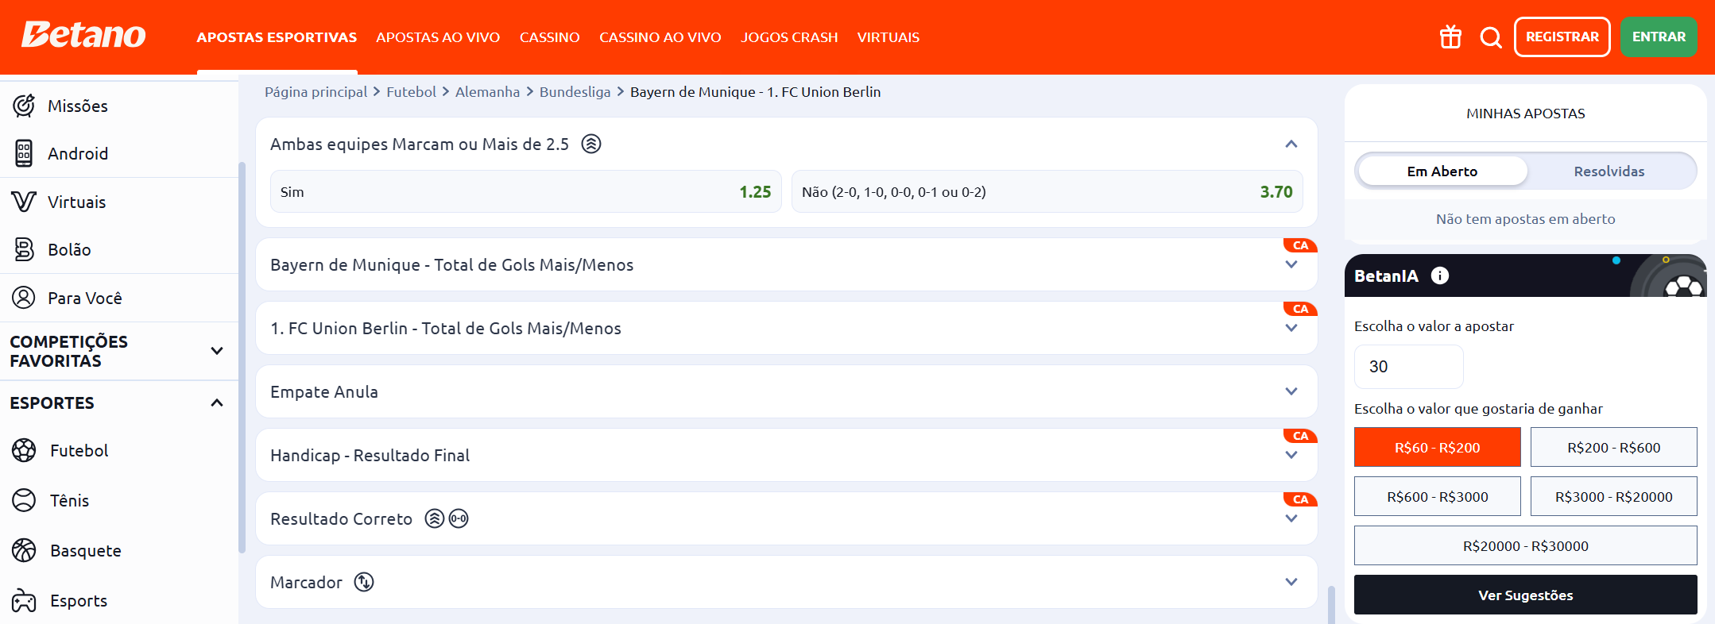Click the Registrar button
The height and width of the screenshot is (624, 1715).
(x=1562, y=37)
